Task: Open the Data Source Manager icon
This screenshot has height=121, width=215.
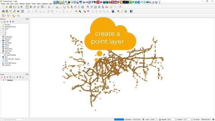Action: click(x=3, y=11)
